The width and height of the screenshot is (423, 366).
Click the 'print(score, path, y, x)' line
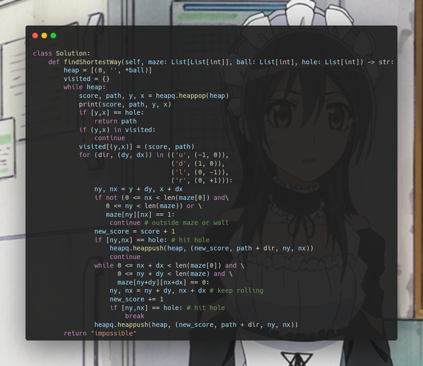tap(125, 104)
